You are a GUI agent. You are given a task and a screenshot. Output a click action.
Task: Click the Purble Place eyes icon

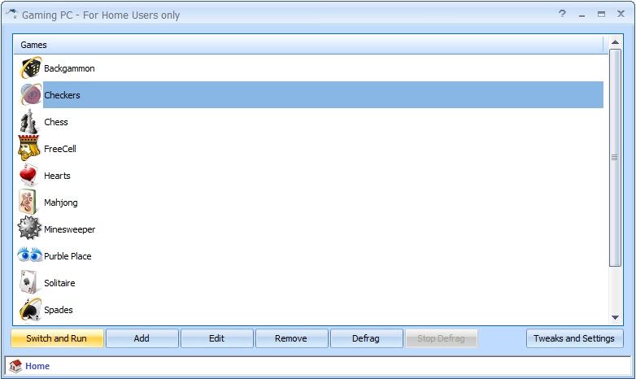29,255
